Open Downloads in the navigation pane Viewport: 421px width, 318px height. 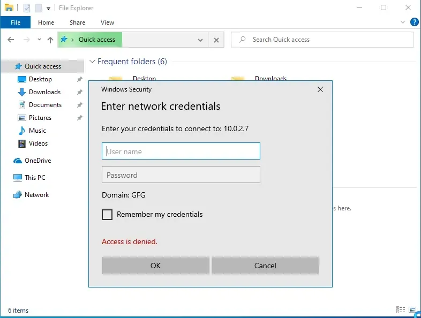click(x=44, y=92)
